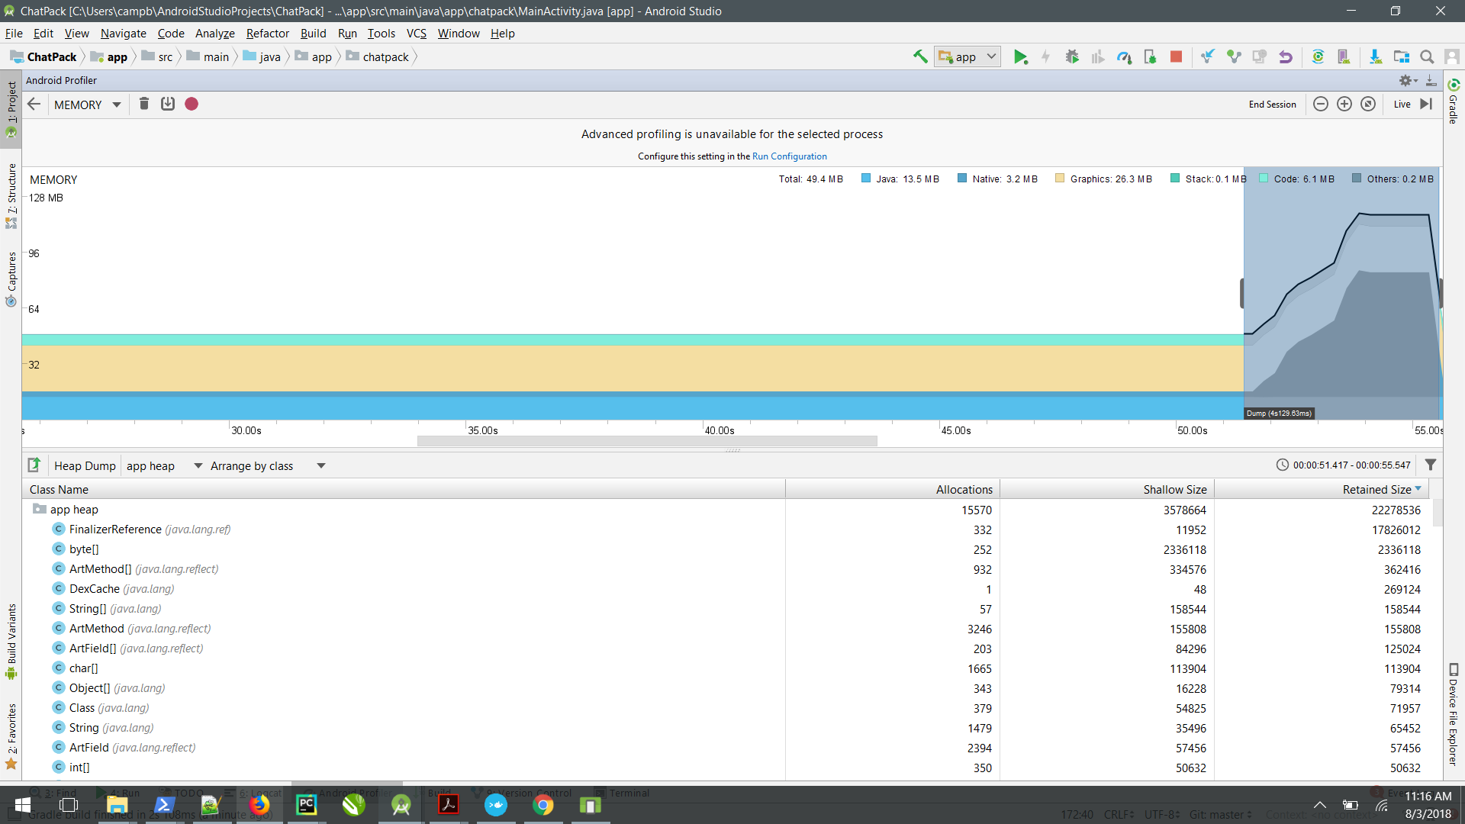Click the filter funnel icon

click(x=1431, y=465)
